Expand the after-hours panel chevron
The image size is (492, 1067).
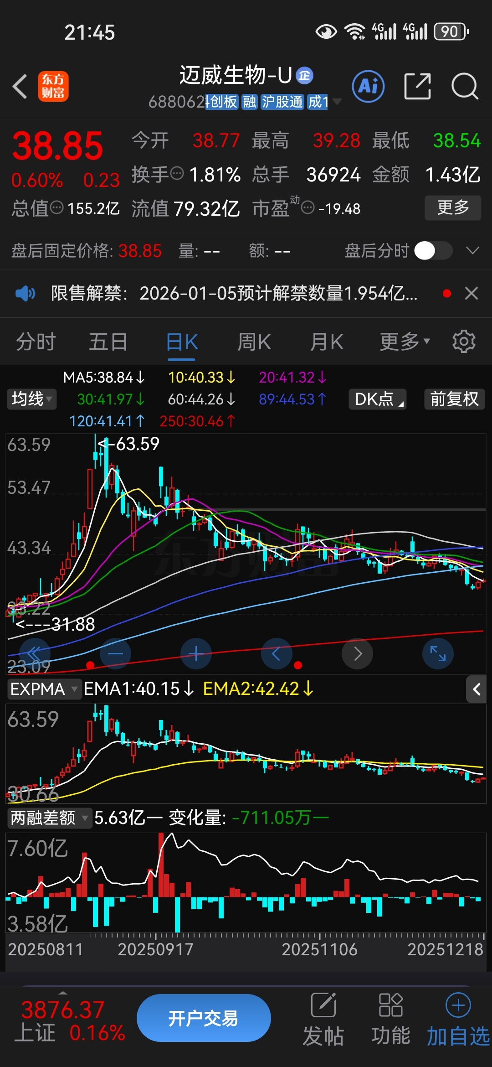(473, 250)
